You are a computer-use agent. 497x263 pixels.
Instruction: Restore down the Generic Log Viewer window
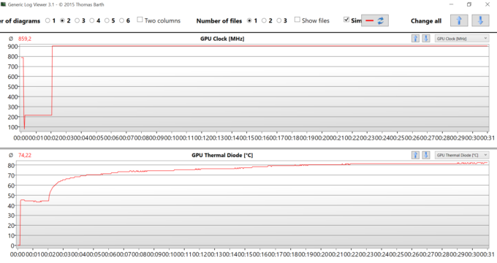click(x=469, y=4)
